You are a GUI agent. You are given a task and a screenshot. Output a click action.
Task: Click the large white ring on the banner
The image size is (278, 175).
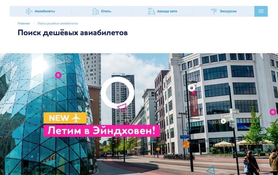tap(117, 92)
